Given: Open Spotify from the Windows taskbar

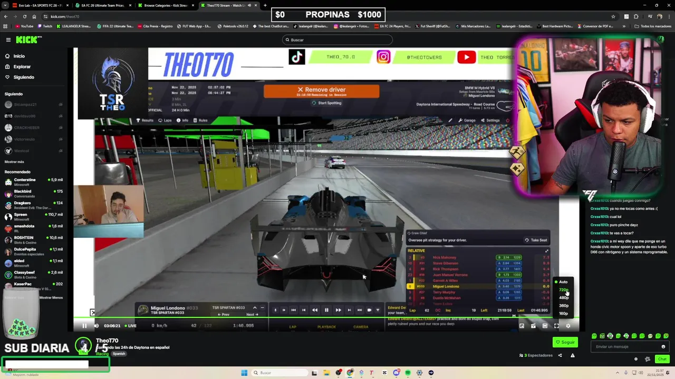Looking at the screenshot, I should tap(408, 373).
